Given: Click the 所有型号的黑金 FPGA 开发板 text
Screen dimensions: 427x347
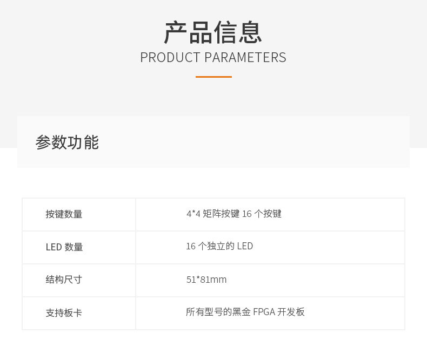Looking at the screenshot, I should click(245, 312).
